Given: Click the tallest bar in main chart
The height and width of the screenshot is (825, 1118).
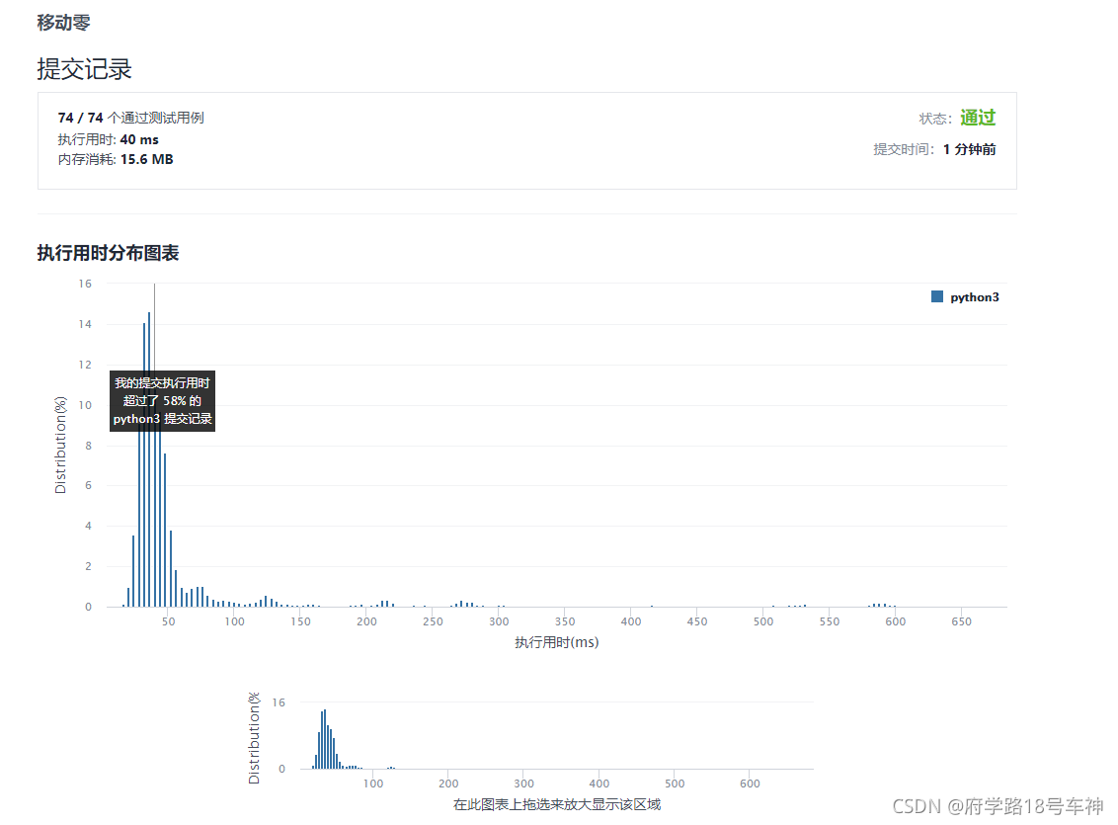Looking at the screenshot, I should [x=149, y=459].
